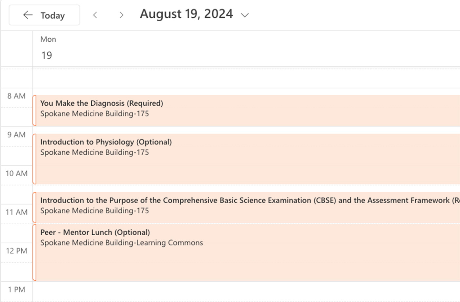Click the 12 PM time label
Viewport: 460px width, 302px height.
(x=16, y=251)
